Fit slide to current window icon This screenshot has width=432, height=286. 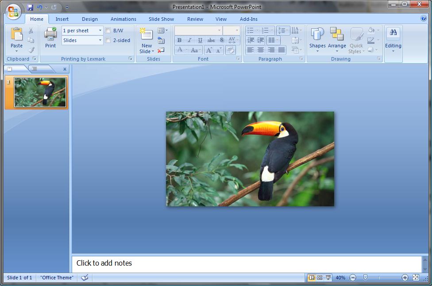point(416,278)
